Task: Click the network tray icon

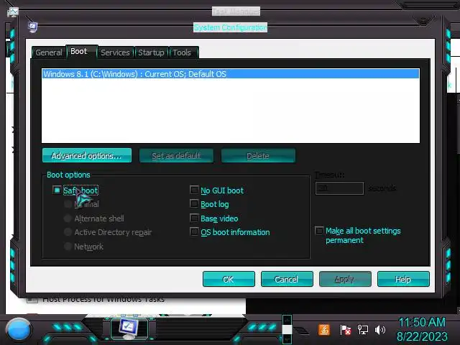Action: (x=363, y=330)
